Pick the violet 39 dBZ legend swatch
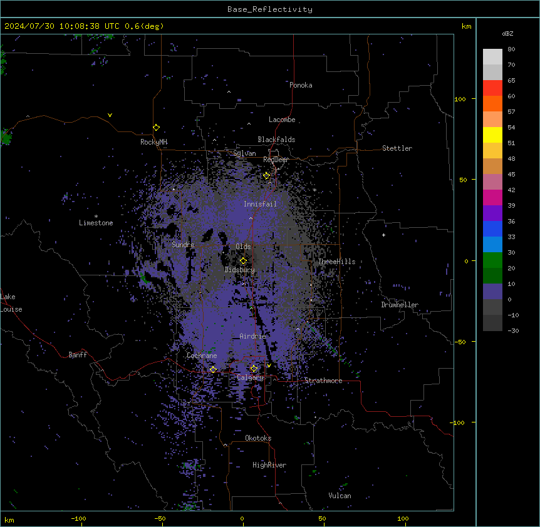This screenshot has width=540, height=527. point(492,213)
